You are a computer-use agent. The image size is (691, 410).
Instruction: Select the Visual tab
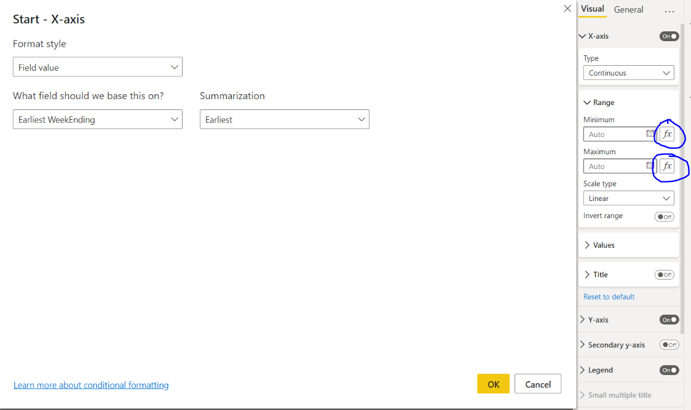592,9
